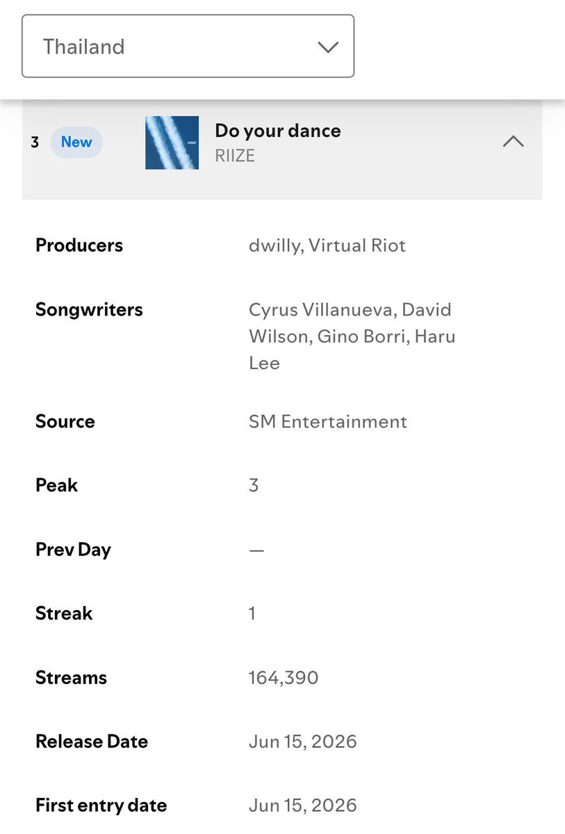Select the Prev Day dash value
Viewport: 565px width, 834px height.
click(x=256, y=550)
